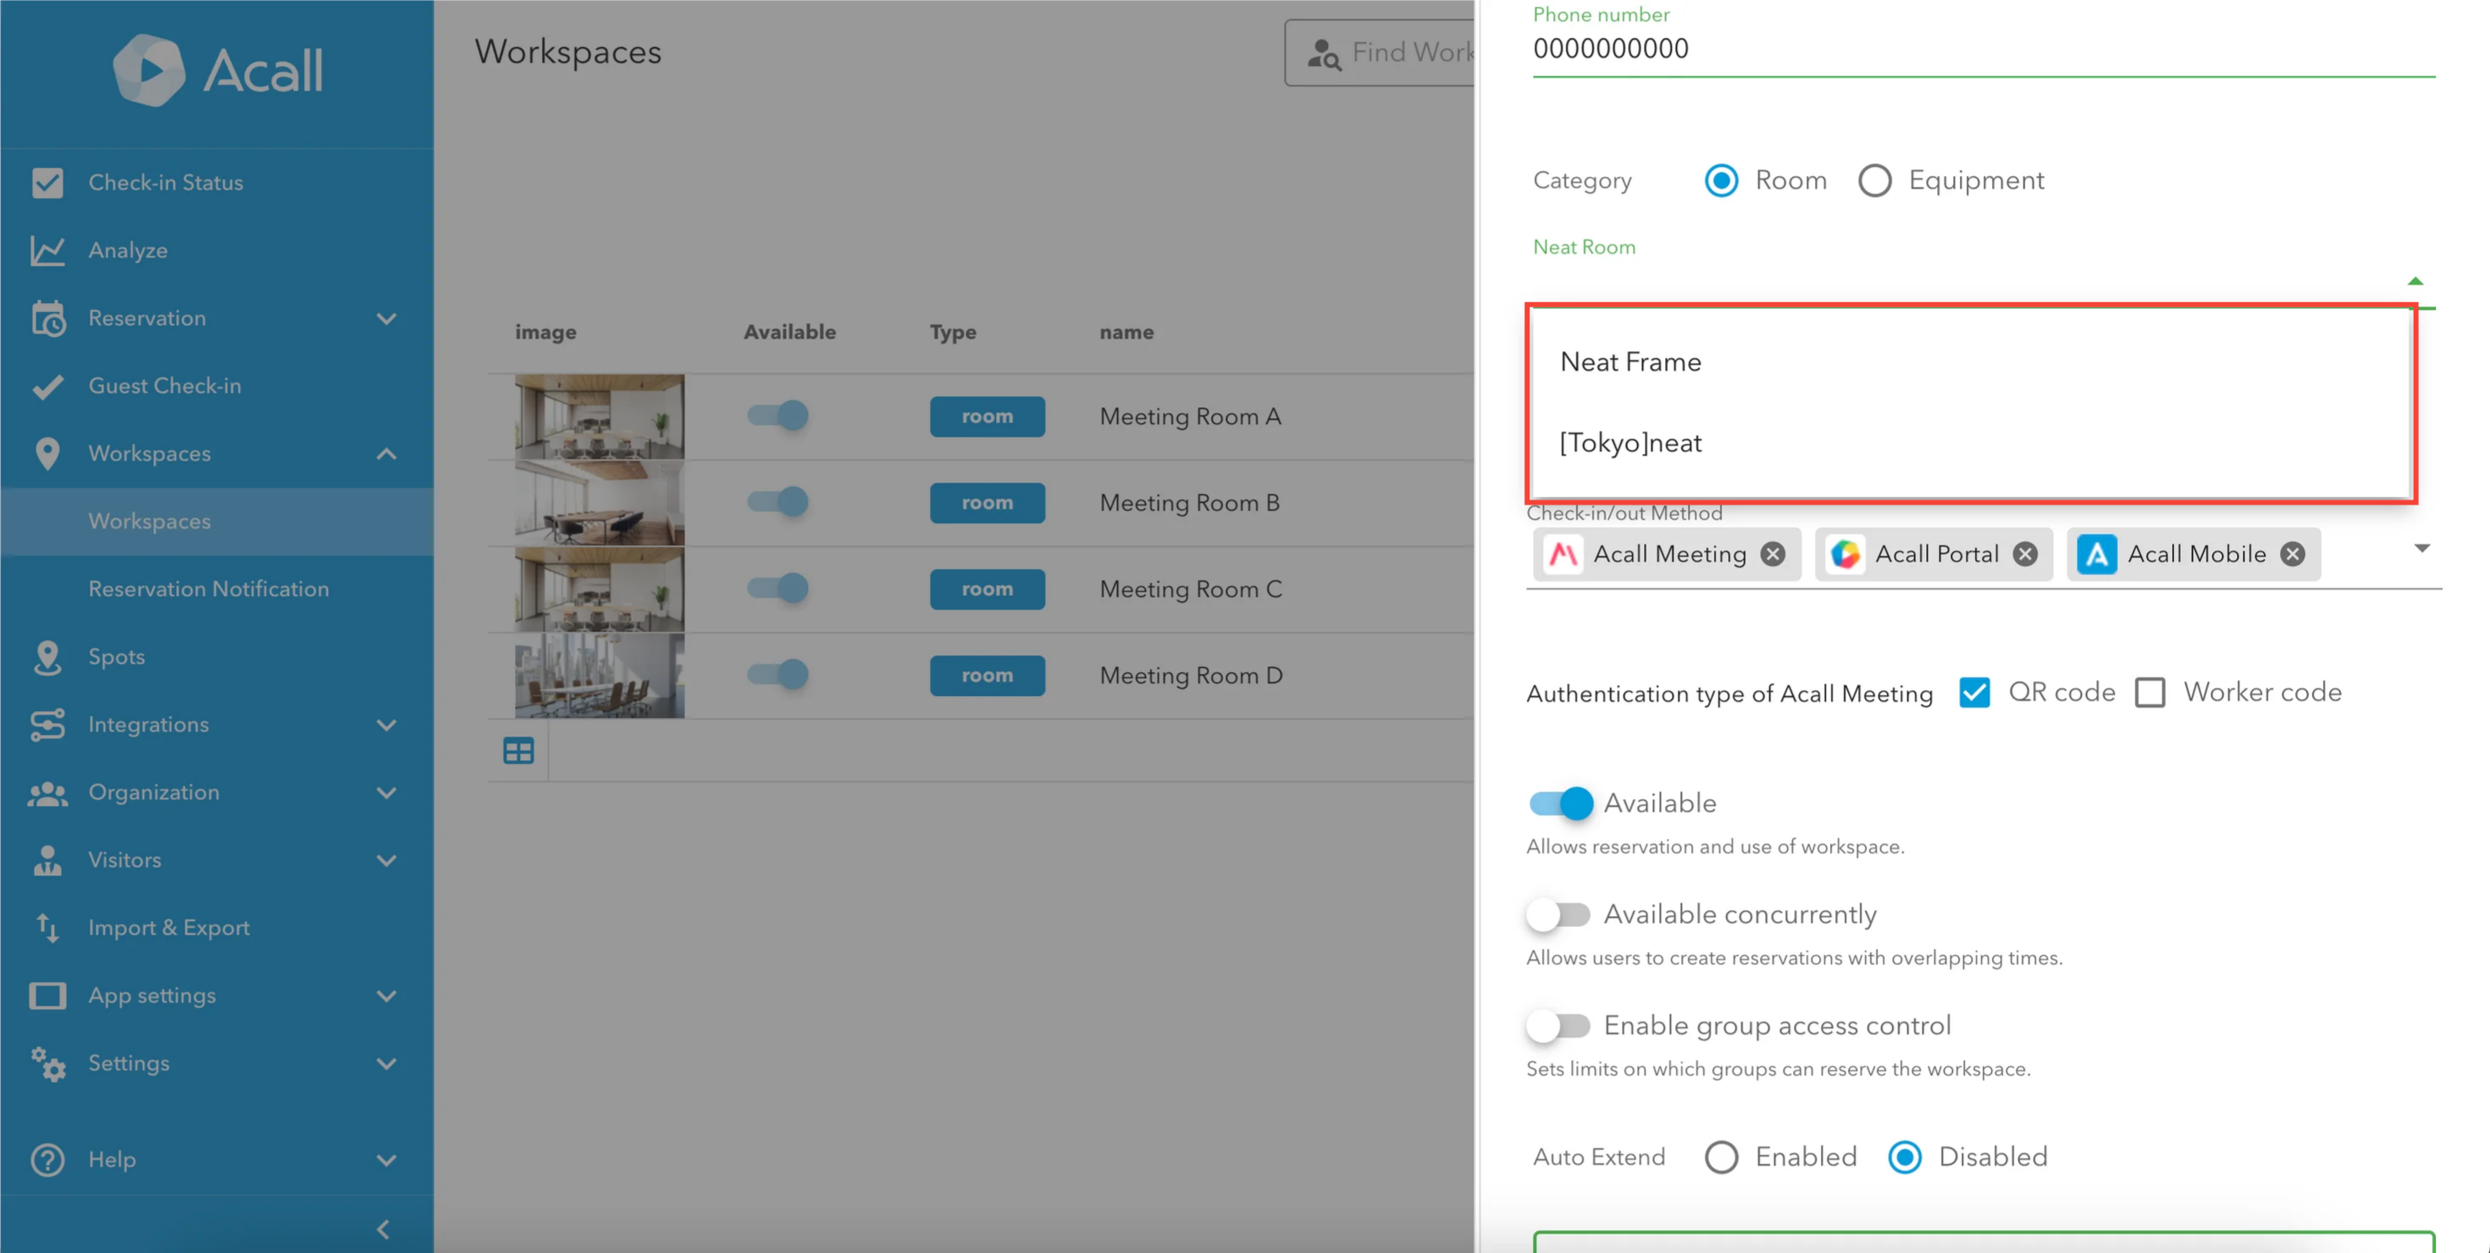The width and height of the screenshot is (2490, 1253).
Task: Click room tag for Meeting Room B
Action: (987, 502)
